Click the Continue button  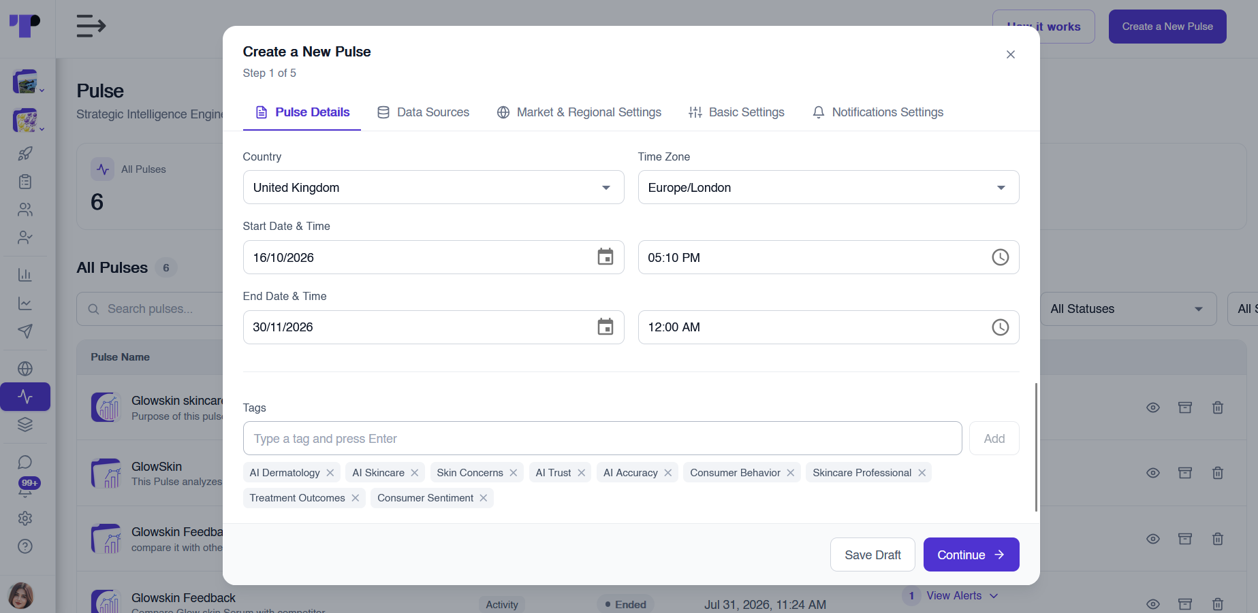[971, 554]
